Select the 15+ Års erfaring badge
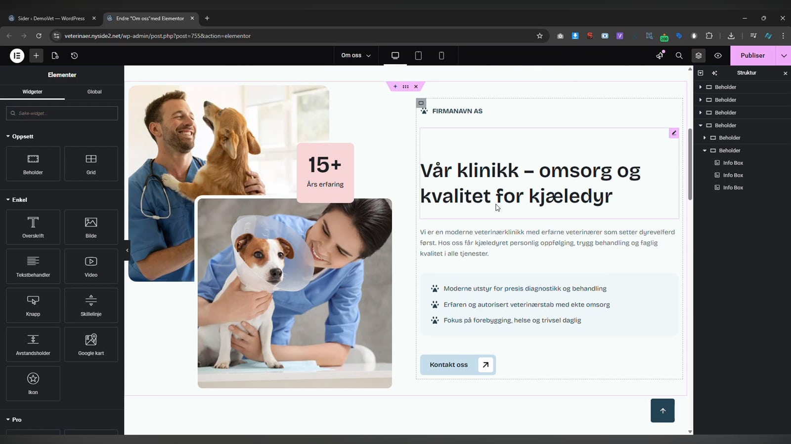 tap(325, 173)
